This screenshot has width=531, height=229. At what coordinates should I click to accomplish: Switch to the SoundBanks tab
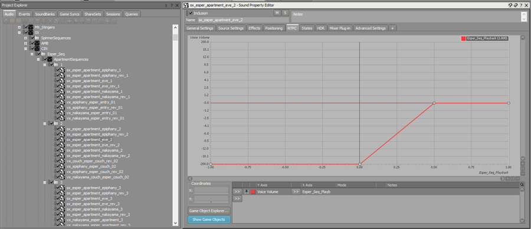(45, 14)
